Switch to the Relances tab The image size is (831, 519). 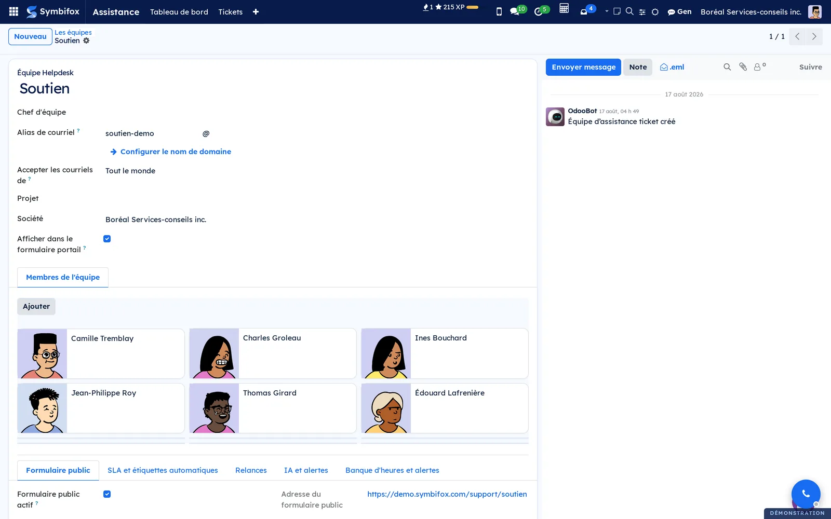coord(251,470)
